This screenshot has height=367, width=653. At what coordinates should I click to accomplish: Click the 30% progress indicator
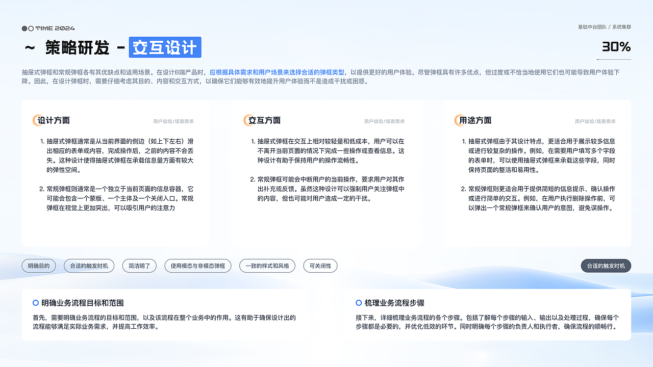[x=616, y=47]
